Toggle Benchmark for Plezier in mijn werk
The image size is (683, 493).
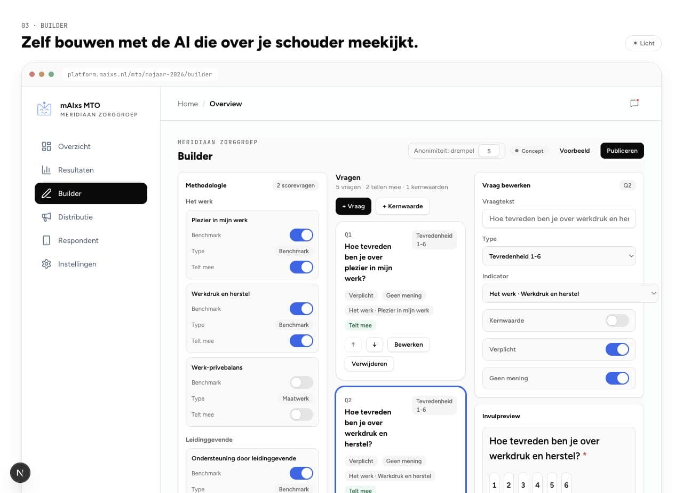pos(301,235)
